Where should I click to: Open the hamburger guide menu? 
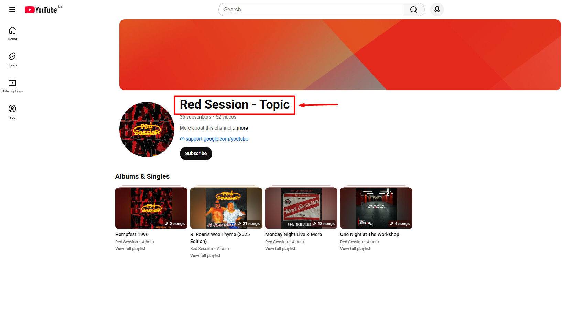[12, 10]
